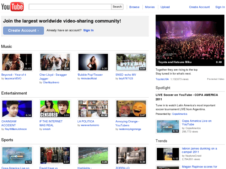
Task: Click 'Copa America Live on YouTube' Spotlight title
Action: (x=196, y=122)
